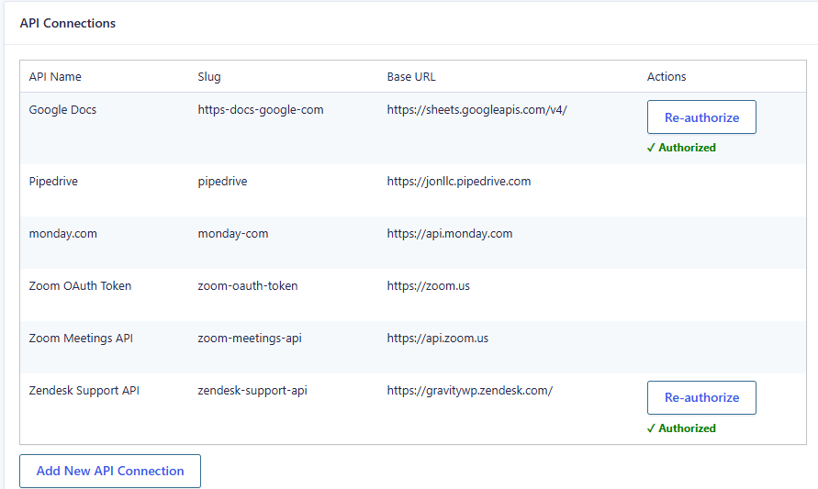Re-authorize the Google Docs connection
818x489 pixels.
tap(701, 117)
